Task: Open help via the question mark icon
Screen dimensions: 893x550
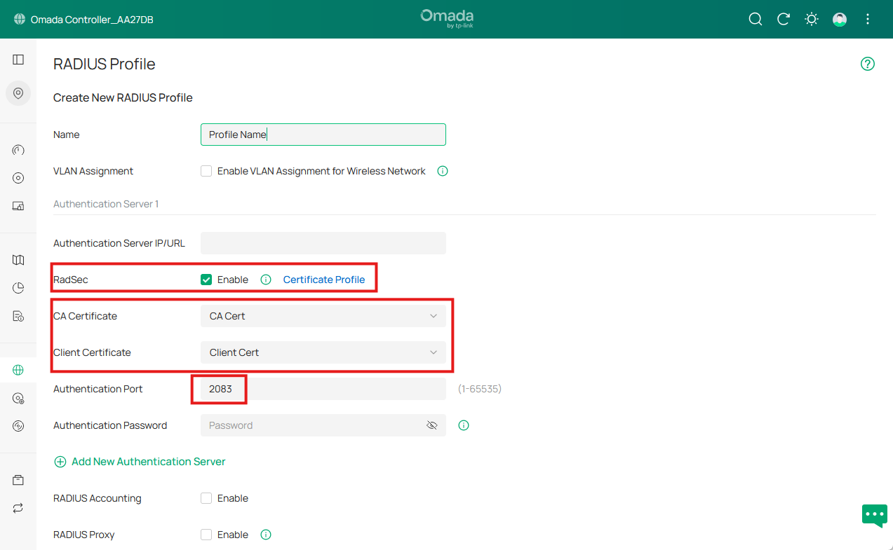Action: (868, 64)
